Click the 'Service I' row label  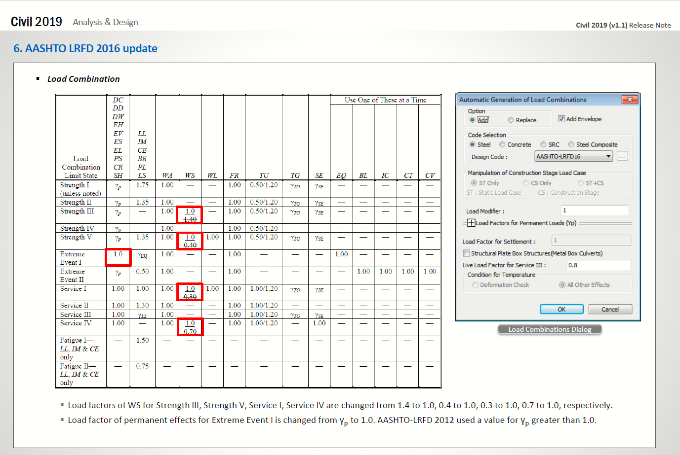coord(73,288)
